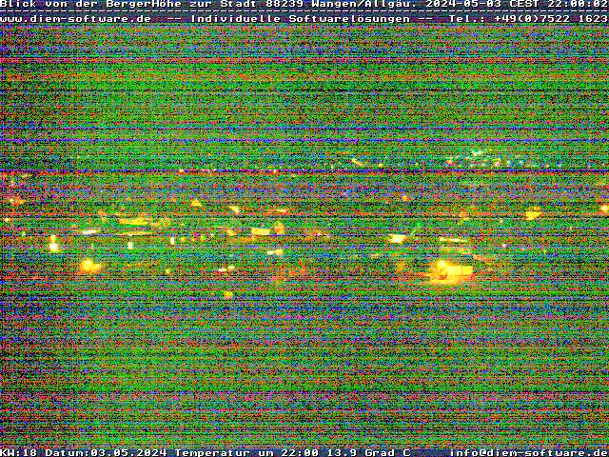Click the lit building in the town center
This screenshot has height=457, width=609.
coord(261,231)
